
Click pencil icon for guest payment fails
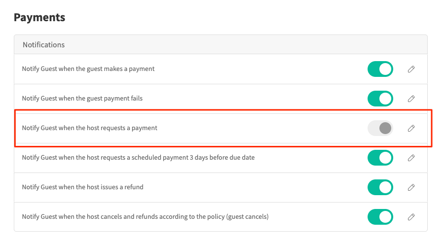[411, 99]
